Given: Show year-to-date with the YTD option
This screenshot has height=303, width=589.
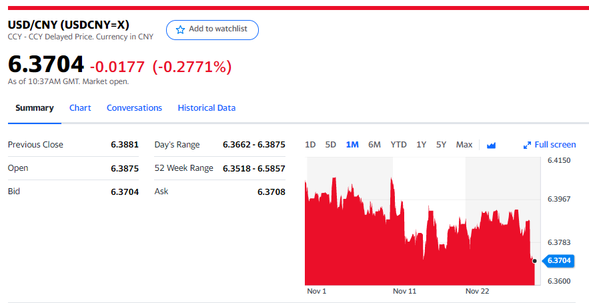Looking at the screenshot, I should [398, 145].
